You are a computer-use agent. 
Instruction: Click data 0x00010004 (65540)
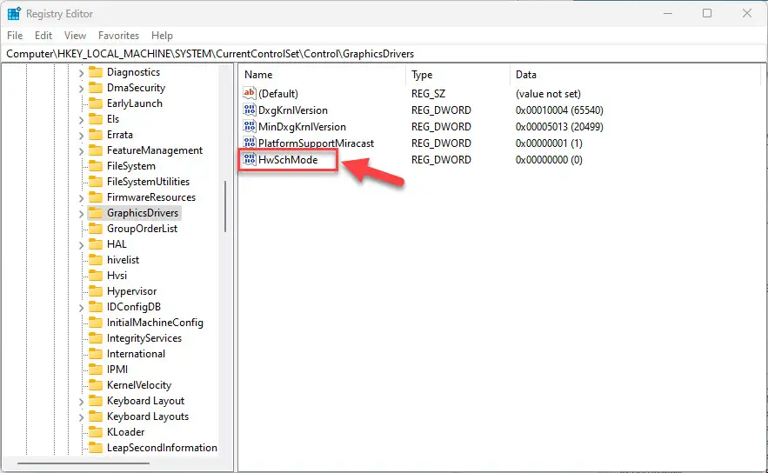[x=559, y=110]
